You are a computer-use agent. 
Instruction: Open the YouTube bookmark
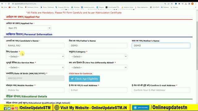[12, 7]
